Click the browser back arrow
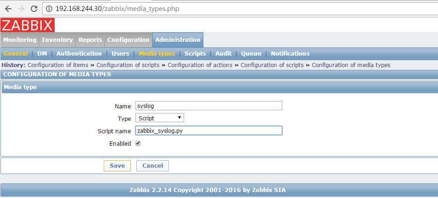 point(8,9)
